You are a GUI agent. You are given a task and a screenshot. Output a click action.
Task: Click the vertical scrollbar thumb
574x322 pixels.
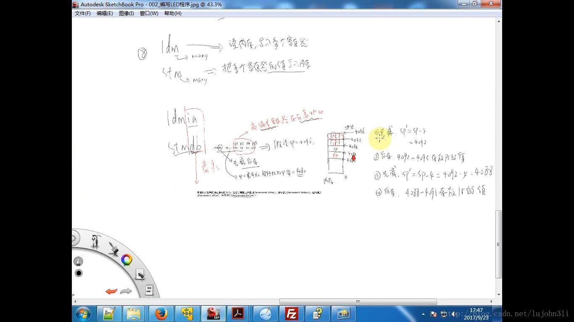(499, 244)
